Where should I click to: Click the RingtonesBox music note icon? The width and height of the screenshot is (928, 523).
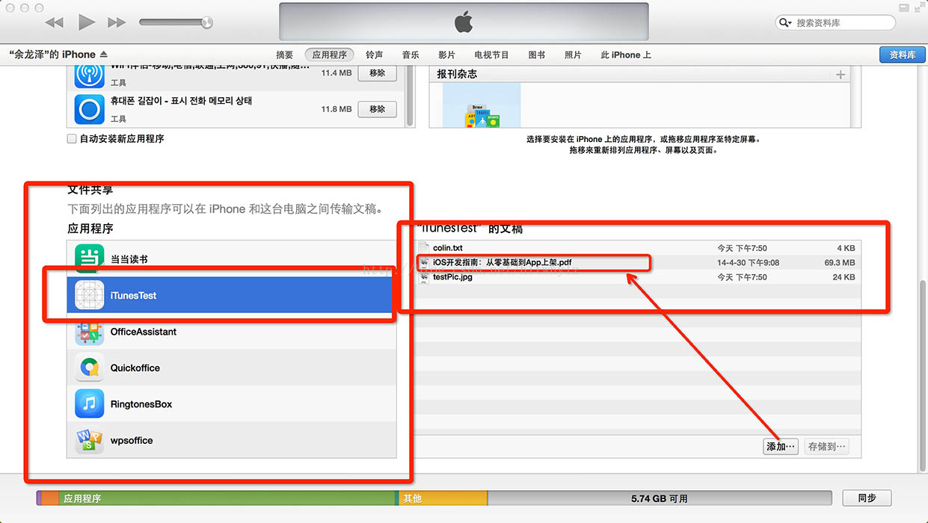(x=90, y=404)
